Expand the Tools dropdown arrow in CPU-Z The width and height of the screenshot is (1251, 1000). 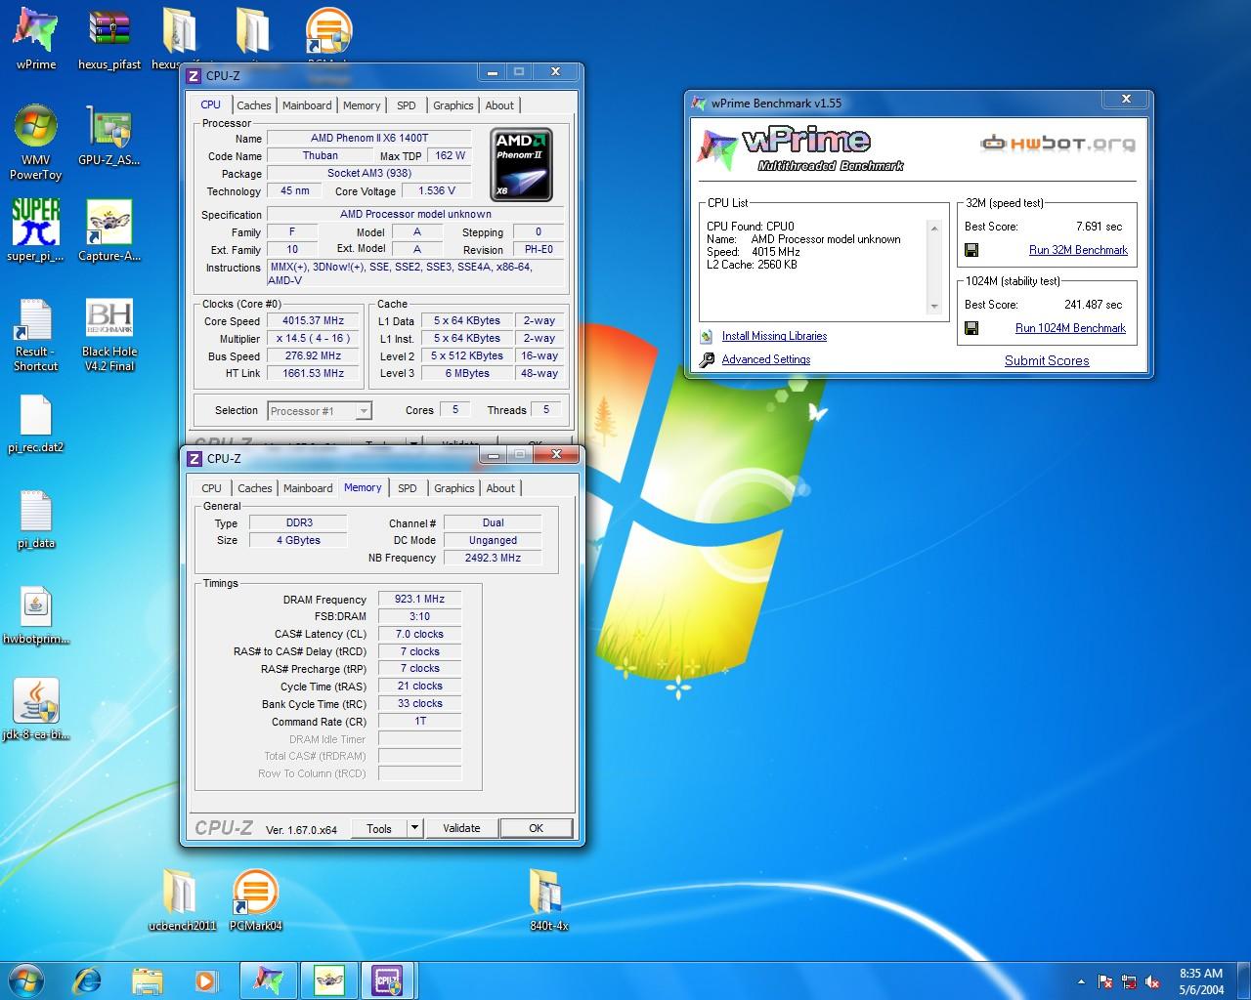(x=414, y=828)
